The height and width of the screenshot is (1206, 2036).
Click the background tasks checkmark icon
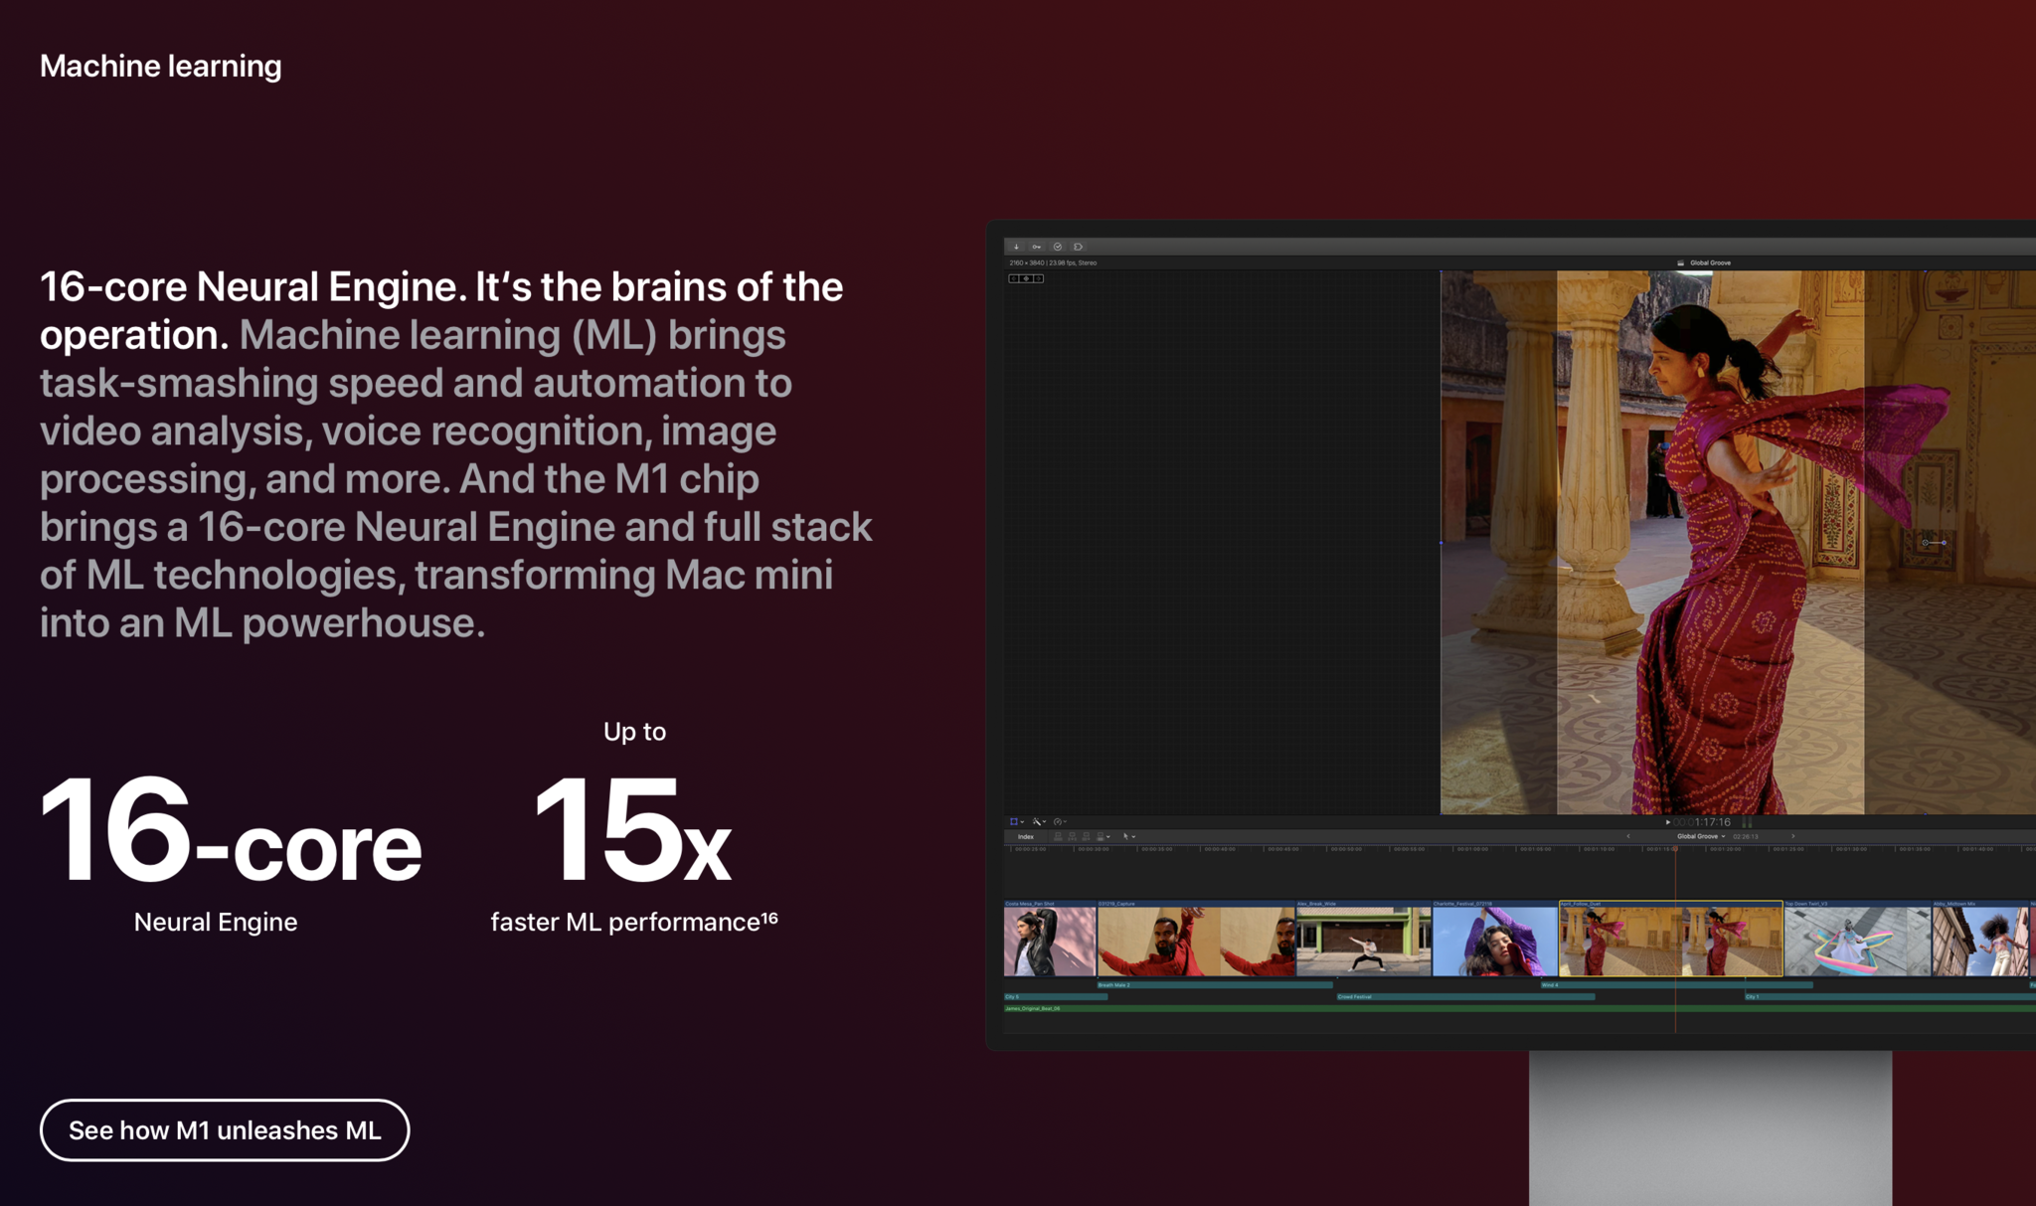1058,247
